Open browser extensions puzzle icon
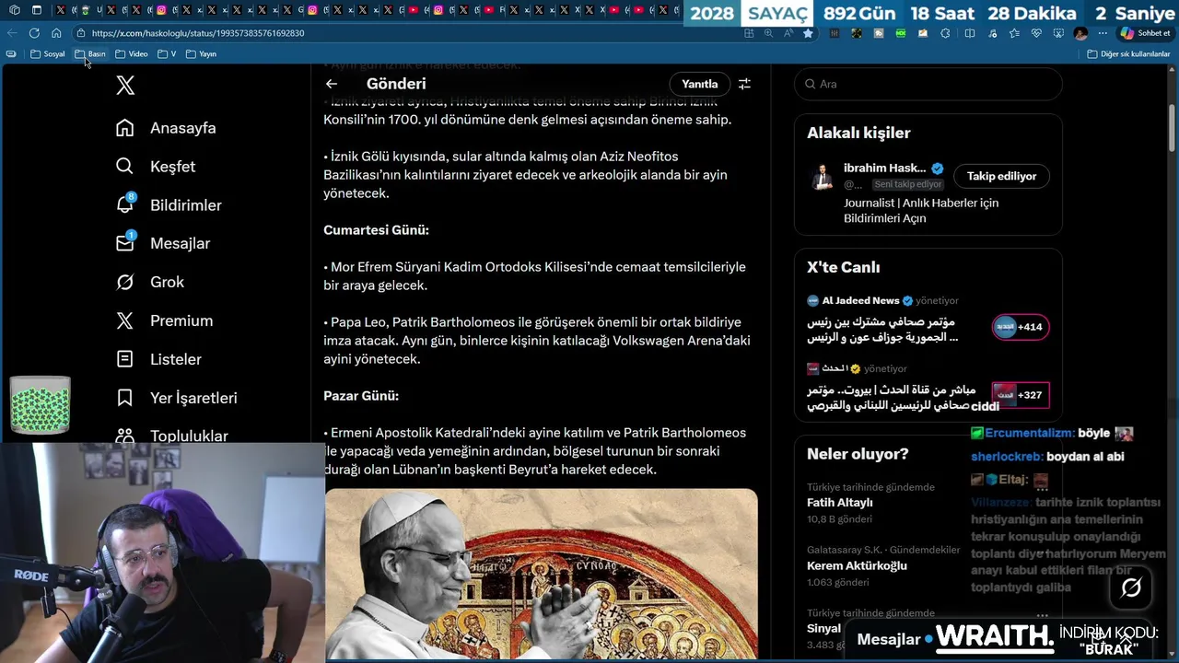Viewport: 1179px width, 663px height. 946,33
